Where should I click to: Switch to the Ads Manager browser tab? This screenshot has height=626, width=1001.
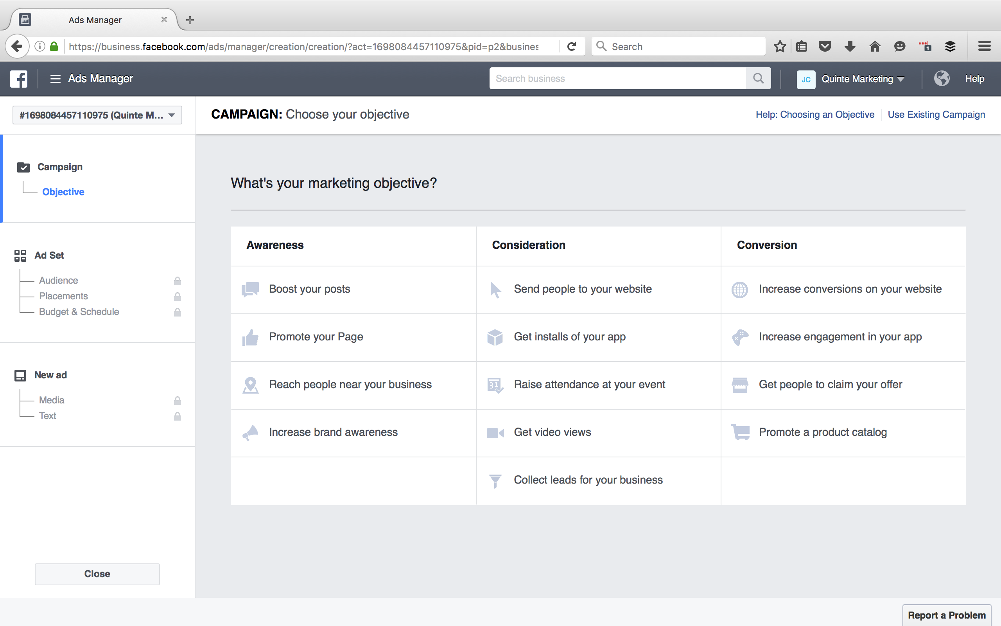[x=95, y=20]
